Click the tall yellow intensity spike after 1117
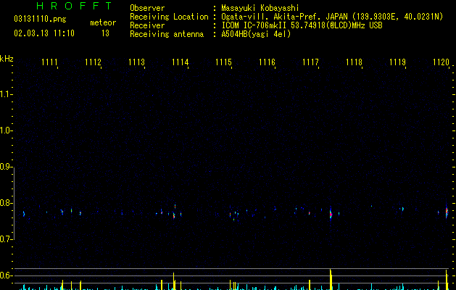The height and width of the screenshot is (290, 456). click(331, 279)
